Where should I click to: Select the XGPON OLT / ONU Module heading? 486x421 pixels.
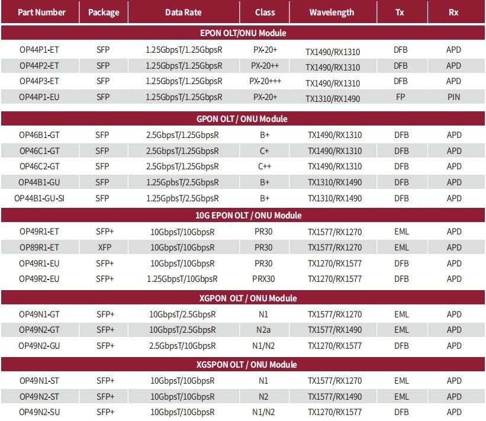coord(248,298)
